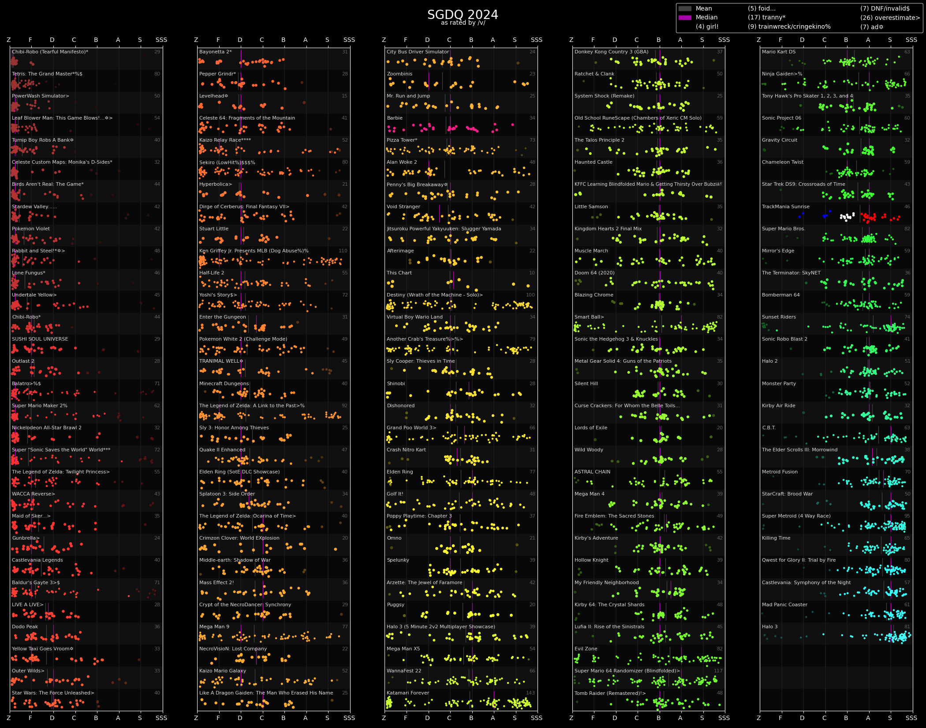Click the 'Little Samson' row label
The height and width of the screenshot is (728, 926).
591,206
